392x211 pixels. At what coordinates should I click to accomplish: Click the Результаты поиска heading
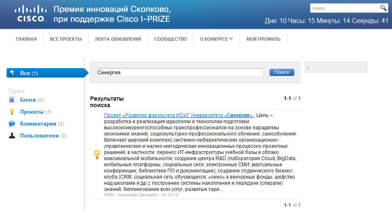[x=107, y=102]
